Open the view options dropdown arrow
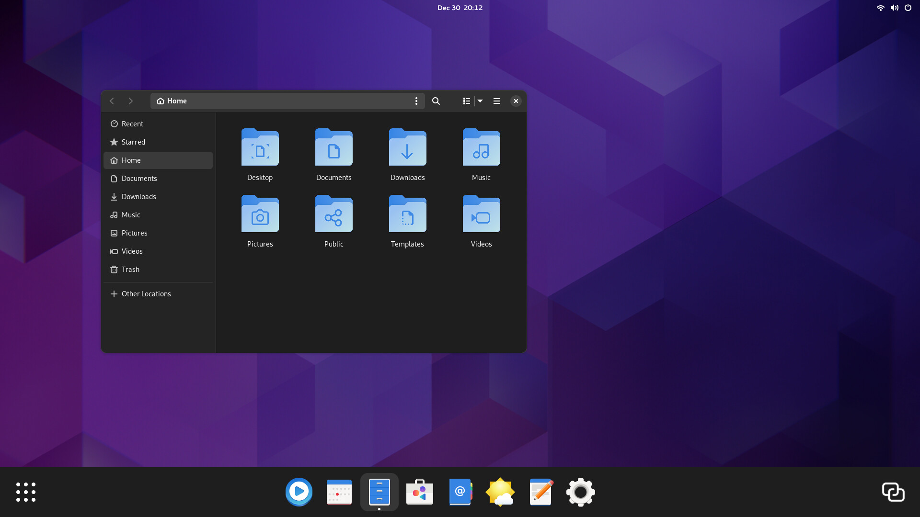Screen dimensions: 920x517 [480, 101]
